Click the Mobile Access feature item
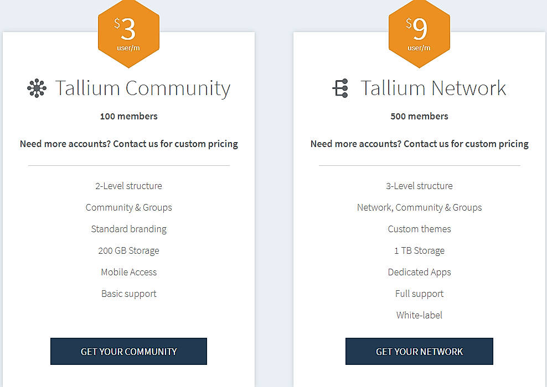The image size is (547, 387). (x=128, y=272)
